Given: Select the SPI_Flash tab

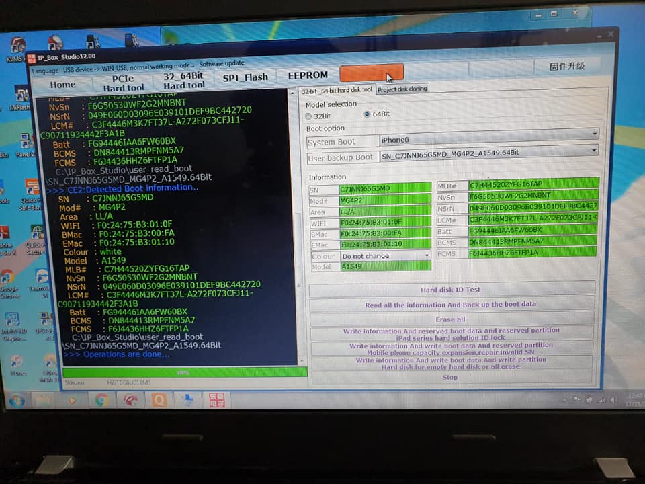Looking at the screenshot, I should 245,77.
